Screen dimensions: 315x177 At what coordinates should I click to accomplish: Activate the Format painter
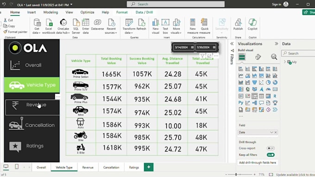(15, 32)
